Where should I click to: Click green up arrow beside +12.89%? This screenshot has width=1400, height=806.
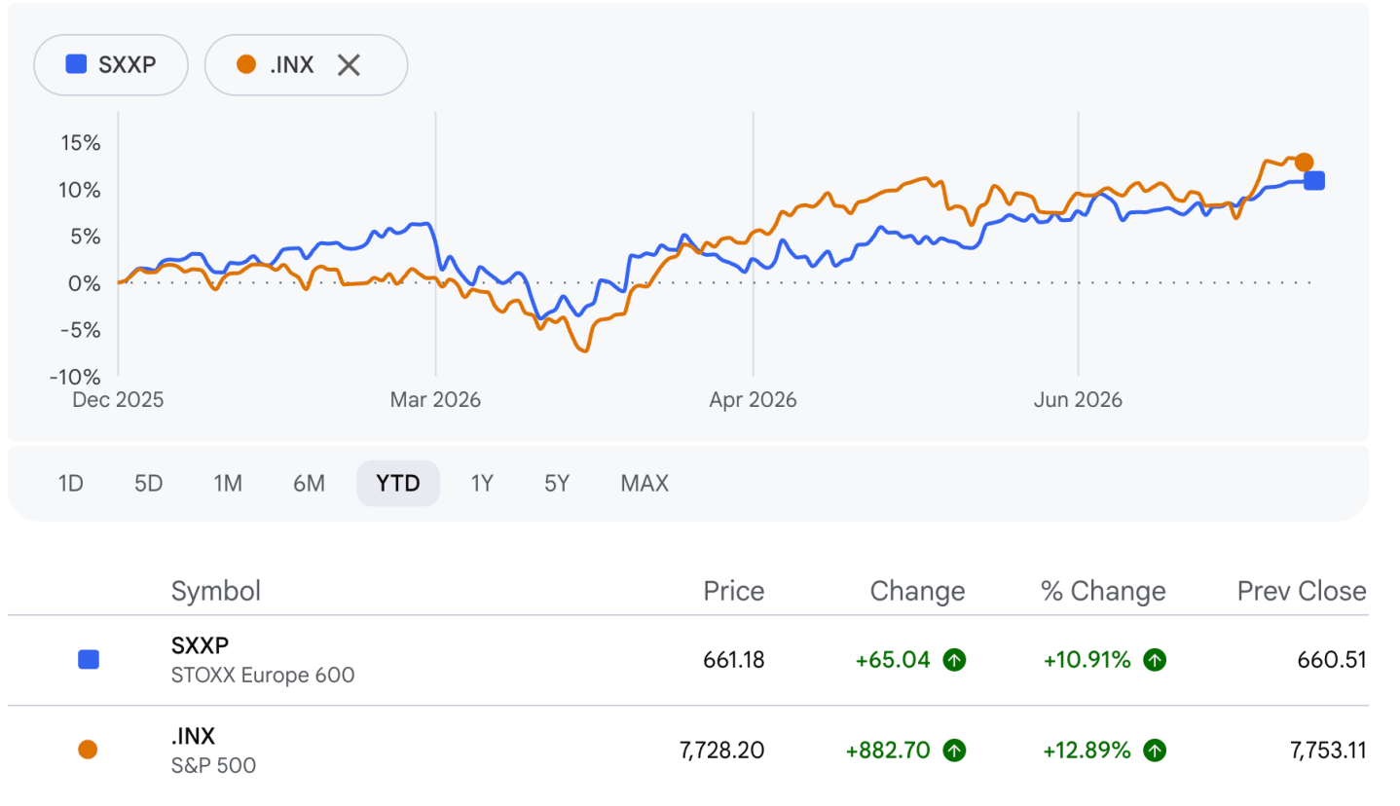coord(1155,750)
